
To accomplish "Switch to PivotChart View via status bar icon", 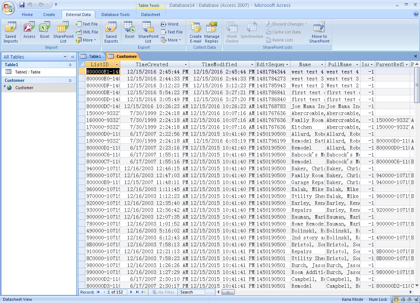I will pyautogui.click(x=409, y=299).
